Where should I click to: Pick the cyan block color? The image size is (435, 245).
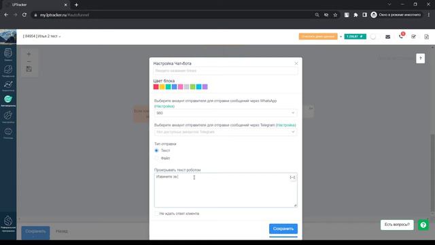point(198,87)
